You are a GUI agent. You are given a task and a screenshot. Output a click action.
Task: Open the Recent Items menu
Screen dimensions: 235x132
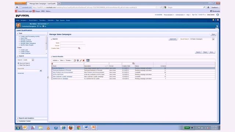33,21
